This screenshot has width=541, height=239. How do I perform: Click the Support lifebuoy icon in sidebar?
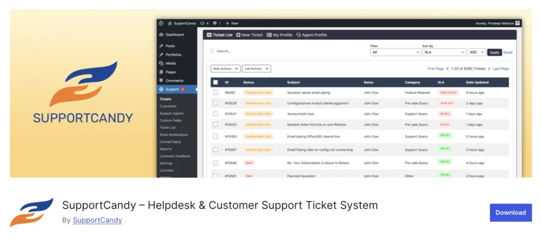pos(161,89)
